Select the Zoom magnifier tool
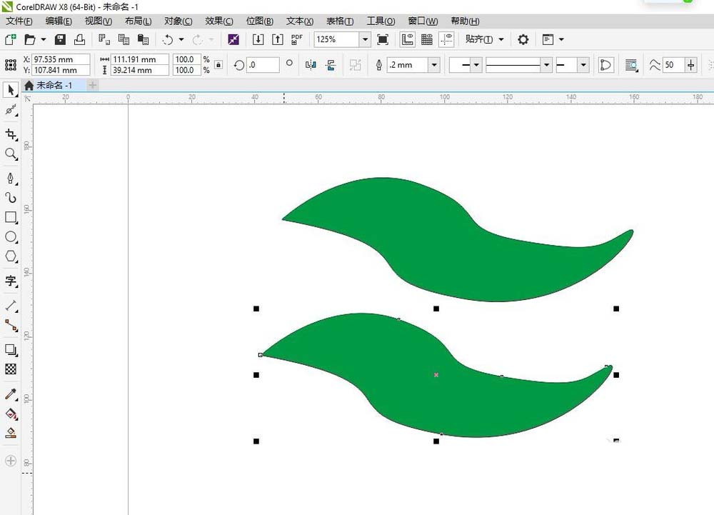714x515 pixels. (11, 154)
